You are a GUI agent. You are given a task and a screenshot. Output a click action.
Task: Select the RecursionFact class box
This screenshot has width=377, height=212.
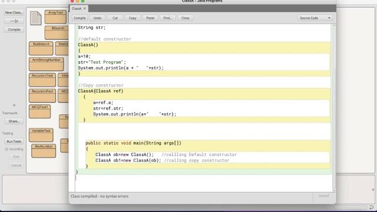click(42, 95)
